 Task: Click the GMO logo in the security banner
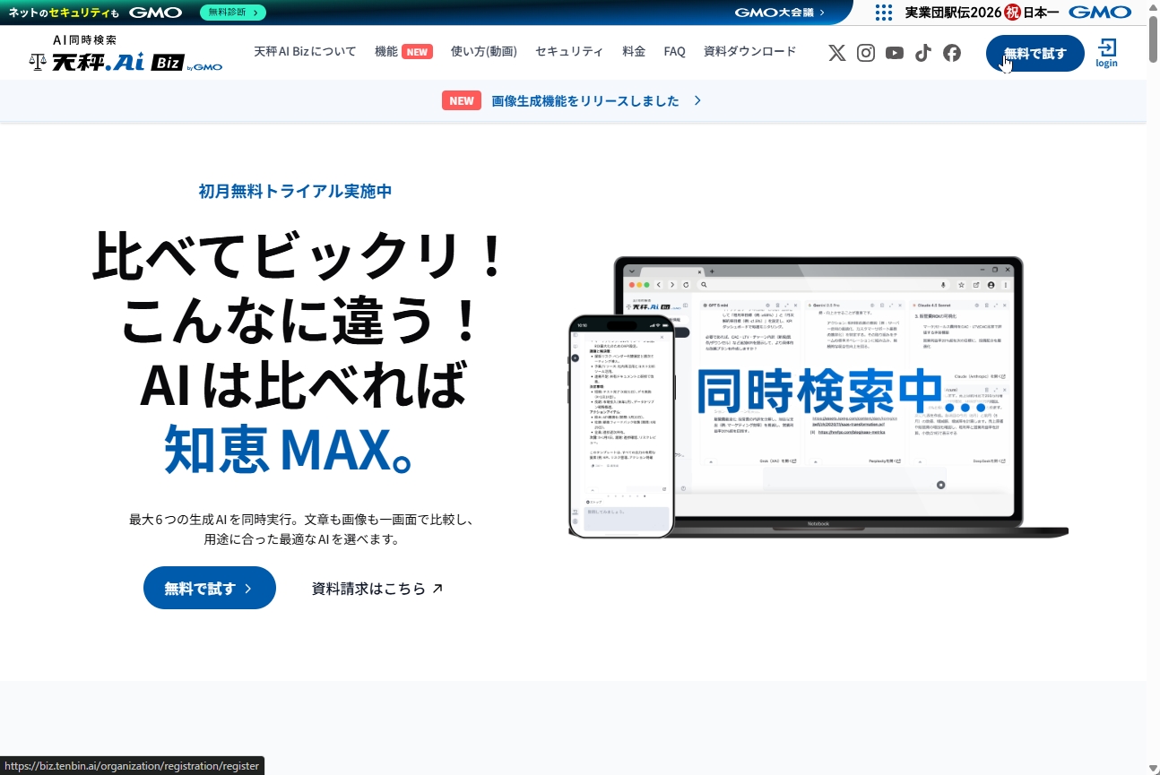pyautogui.click(x=155, y=13)
